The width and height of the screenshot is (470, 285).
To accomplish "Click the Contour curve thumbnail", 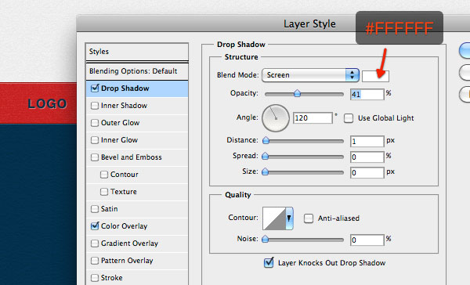I will (274, 218).
